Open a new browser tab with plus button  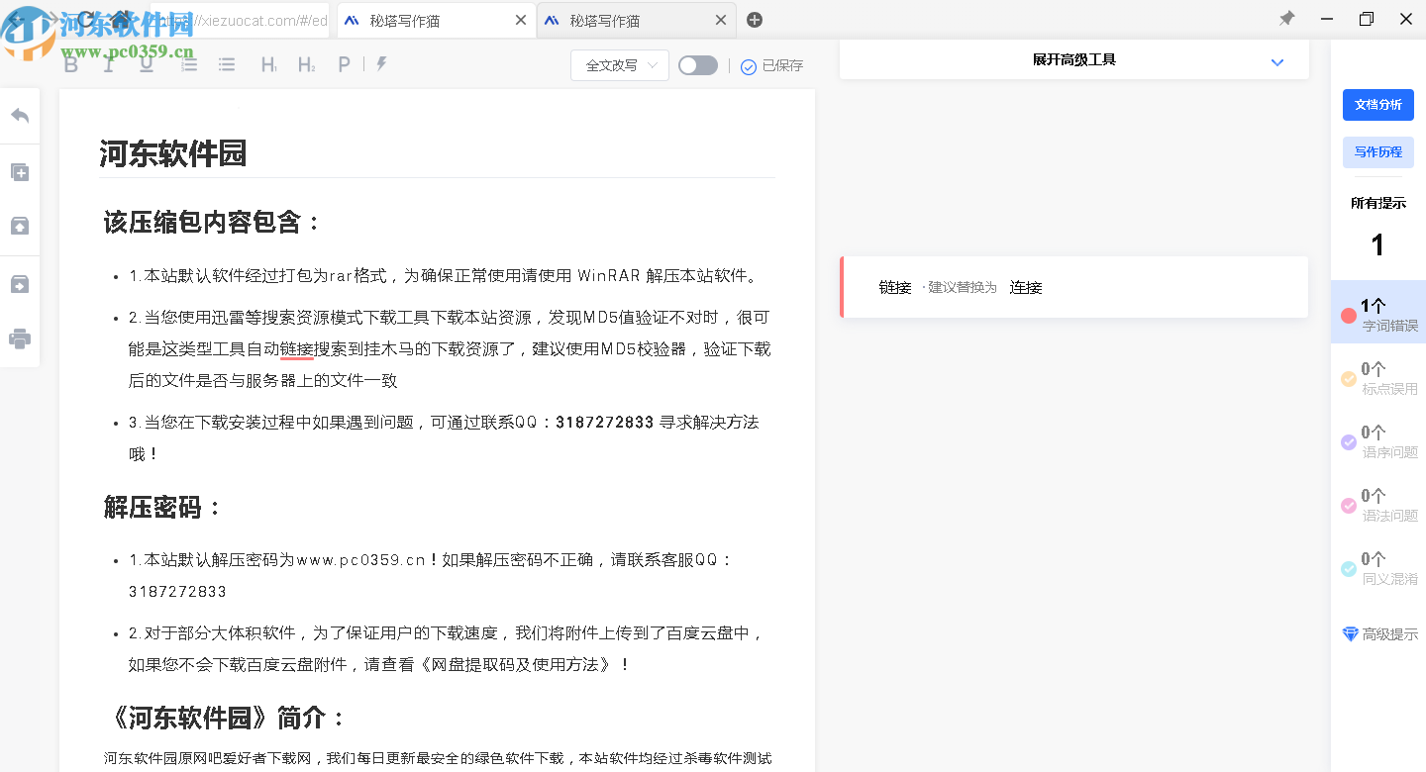754,19
